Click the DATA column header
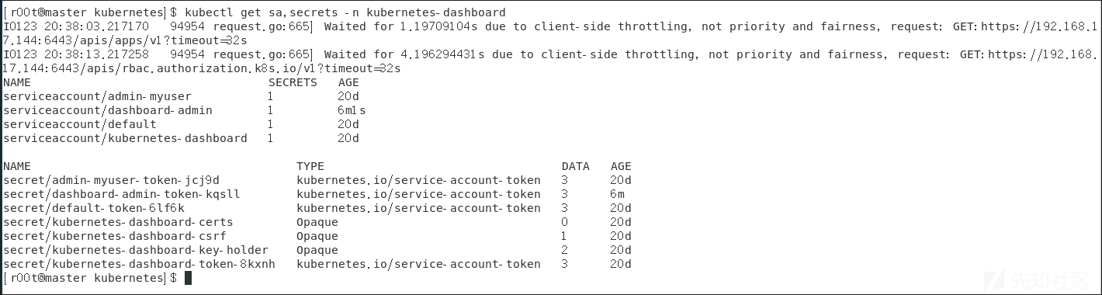Screen dimensions: 1102x295 [x=576, y=166]
